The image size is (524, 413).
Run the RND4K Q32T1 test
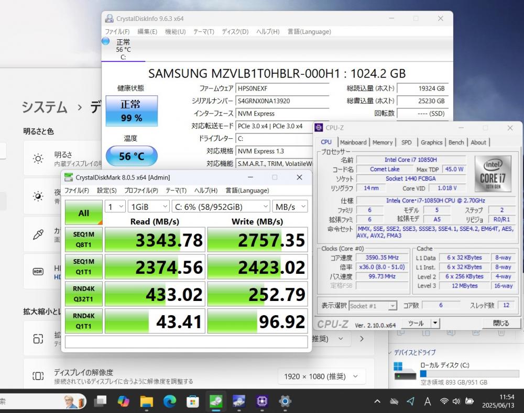tap(83, 294)
